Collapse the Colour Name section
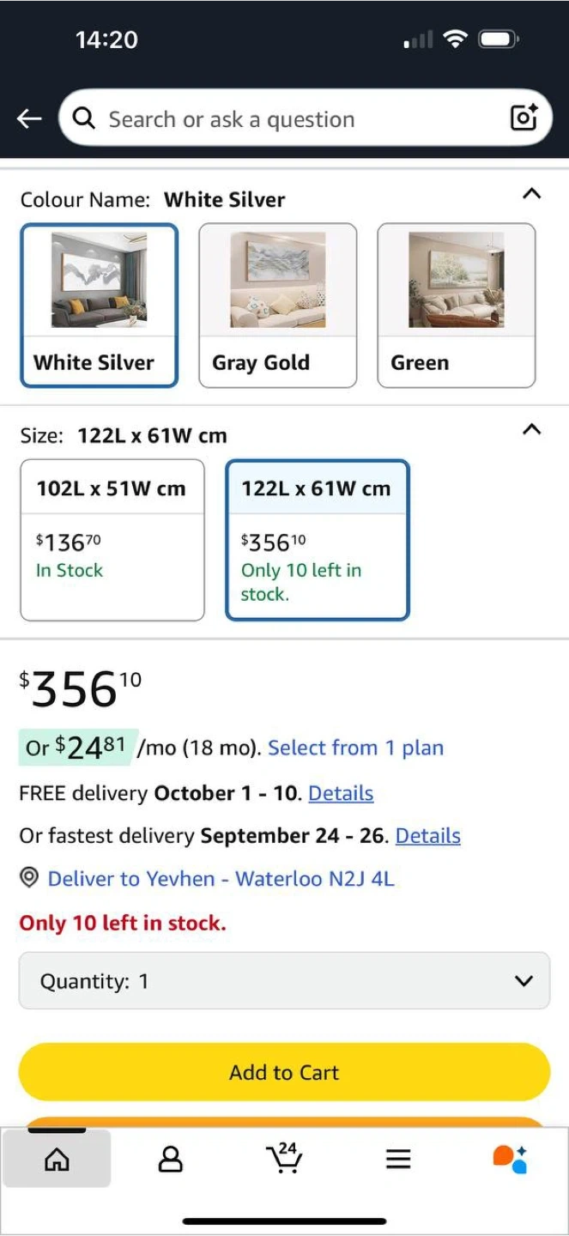The width and height of the screenshot is (569, 1236). point(532,194)
